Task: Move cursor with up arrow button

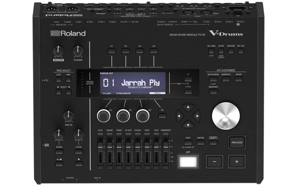Action: (188, 107)
